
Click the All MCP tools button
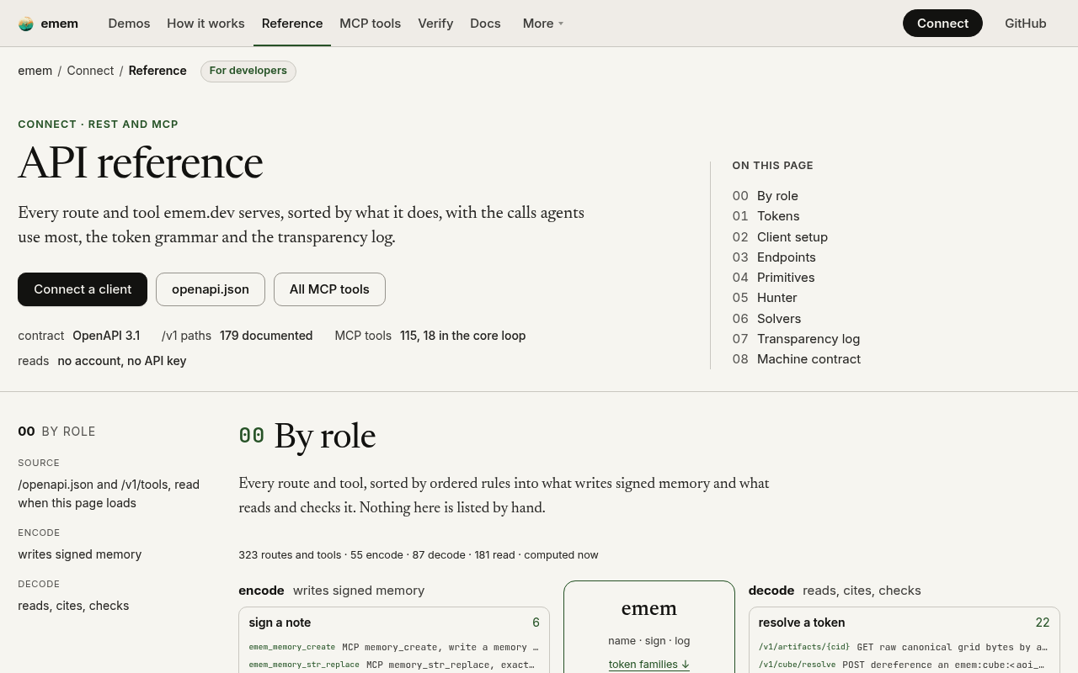pos(329,289)
